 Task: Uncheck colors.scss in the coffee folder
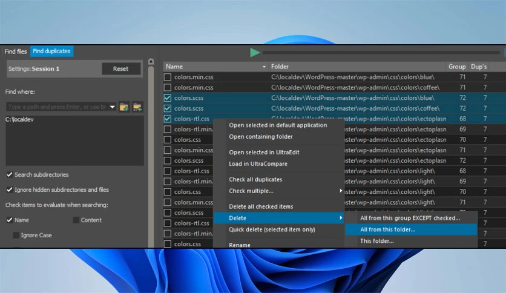[168, 108]
